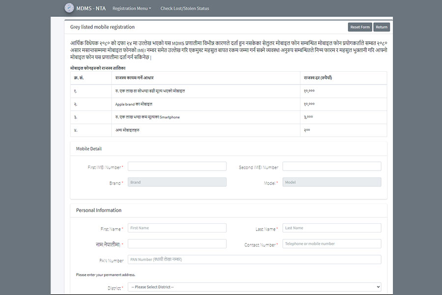Click the Last Name field
This screenshot has height=295, width=442.
coord(331,228)
